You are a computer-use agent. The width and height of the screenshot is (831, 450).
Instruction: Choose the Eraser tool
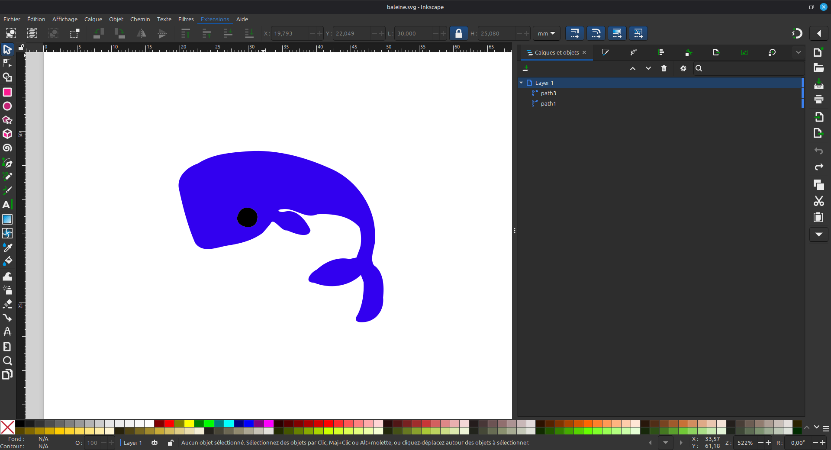tap(7, 304)
